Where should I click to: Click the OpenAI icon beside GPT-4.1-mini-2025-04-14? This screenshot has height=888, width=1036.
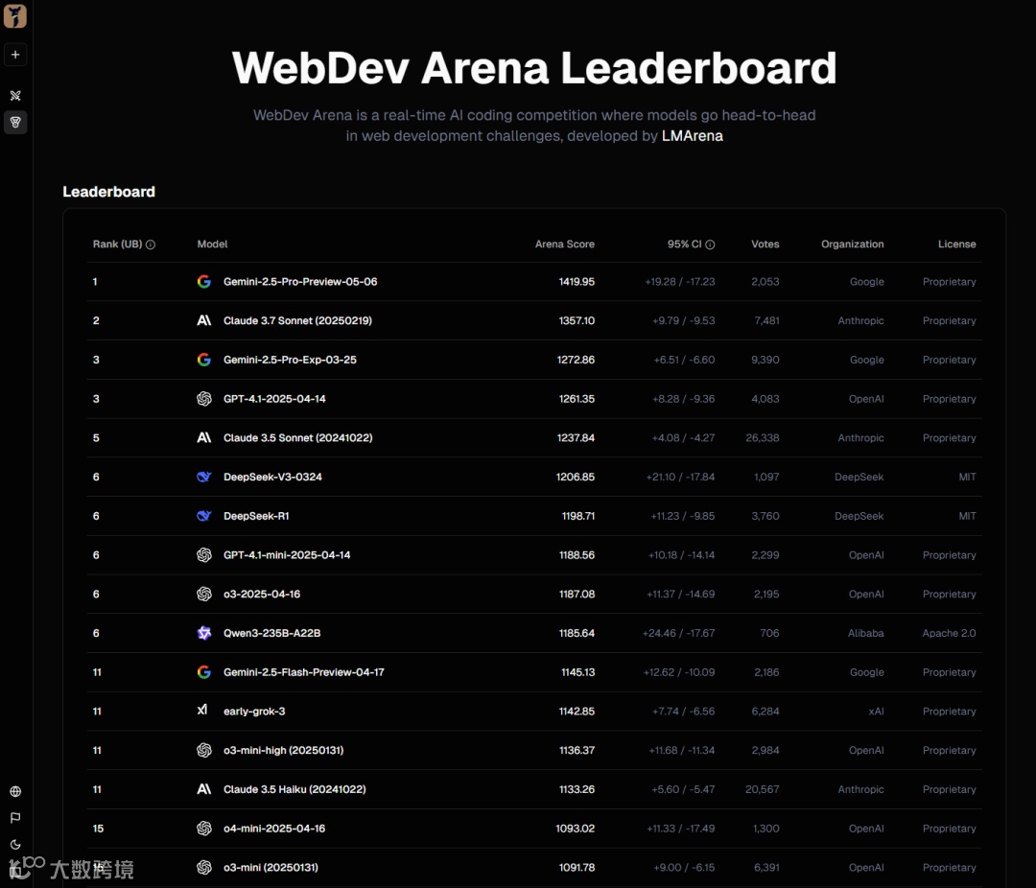pyautogui.click(x=204, y=555)
